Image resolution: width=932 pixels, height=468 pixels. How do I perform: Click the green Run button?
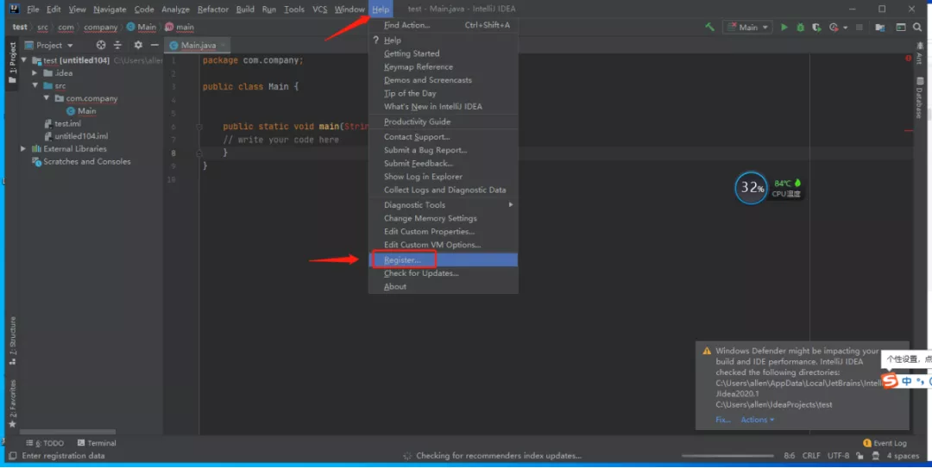coord(784,28)
